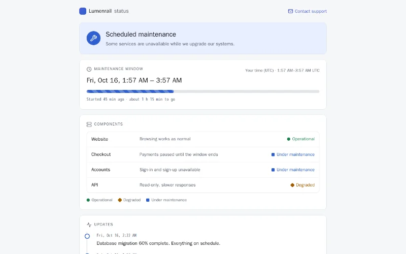Click the clock icon next to Maintenance Window
Screen dimensions: 406x254
(89, 69)
